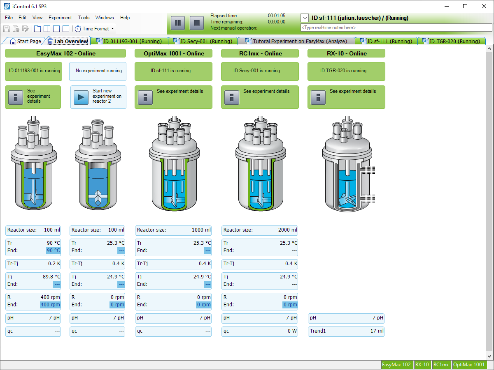
Task: Open the ID sf-111 (Running) tab
Action: 386,41
